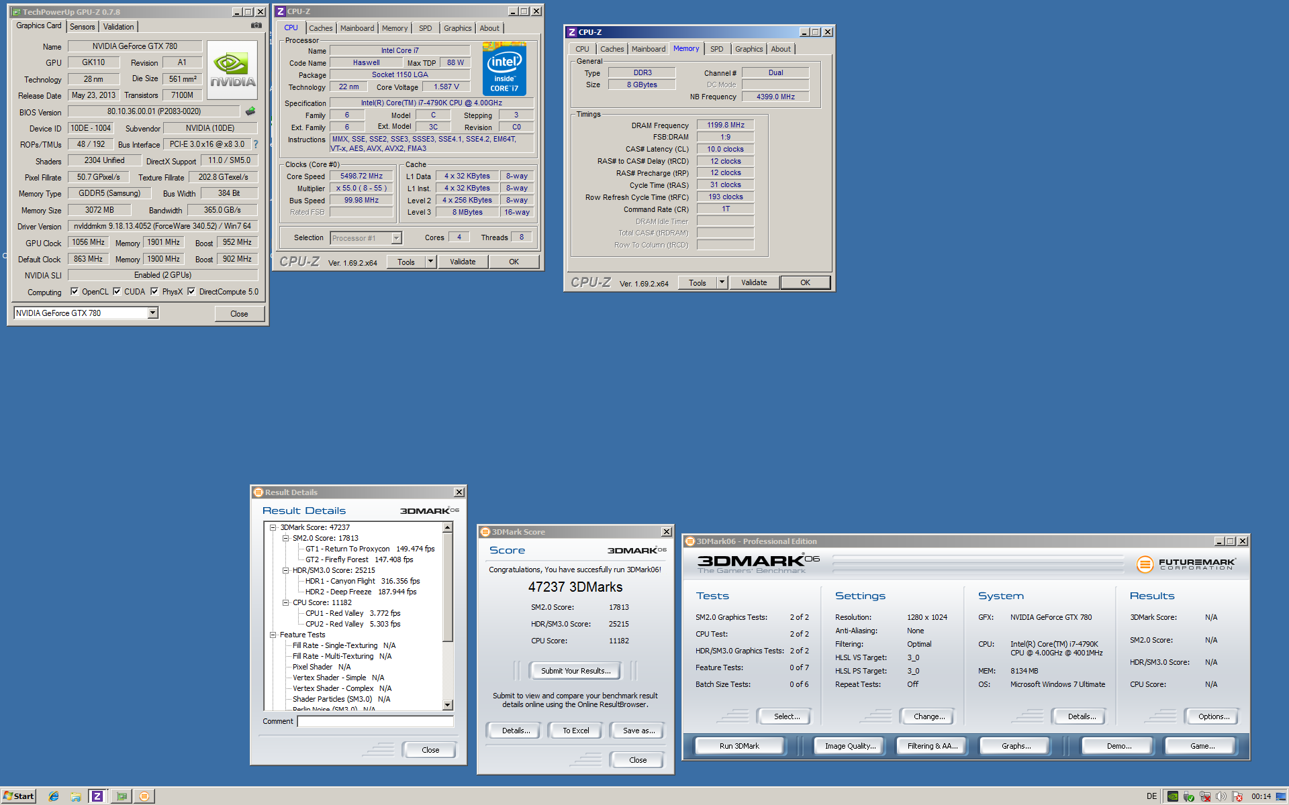Click the Image Quality button

click(850, 746)
